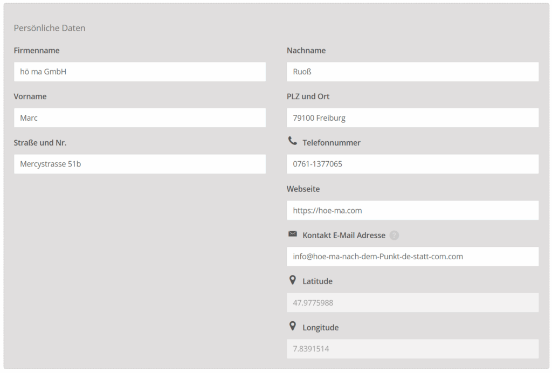This screenshot has height=373, width=552.
Task: Click the PLZ und Ort field
Action: tap(412, 118)
